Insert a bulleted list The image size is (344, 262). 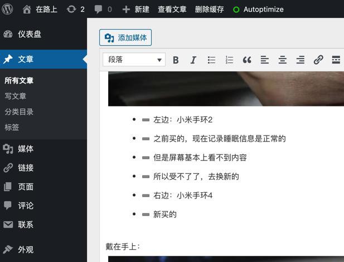pyautogui.click(x=211, y=60)
